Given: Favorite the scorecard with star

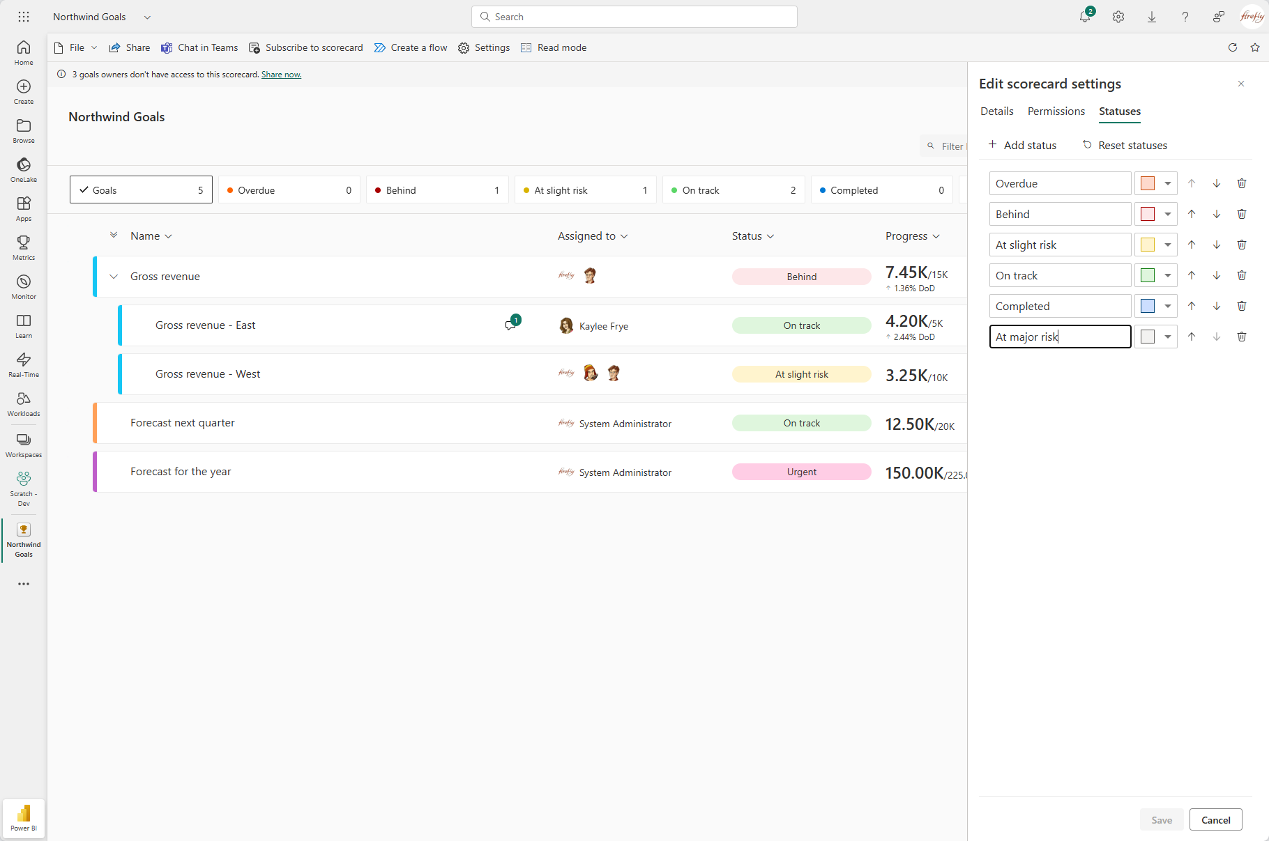Looking at the screenshot, I should [x=1255, y=47].
